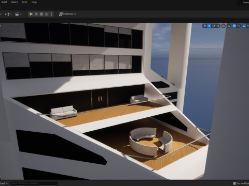Open the Actor menu
The width and height of the screenshot is (249, 186).
(x=24, y=2)
